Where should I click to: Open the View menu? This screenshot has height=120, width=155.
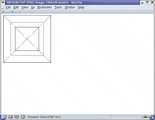[25, 7]
